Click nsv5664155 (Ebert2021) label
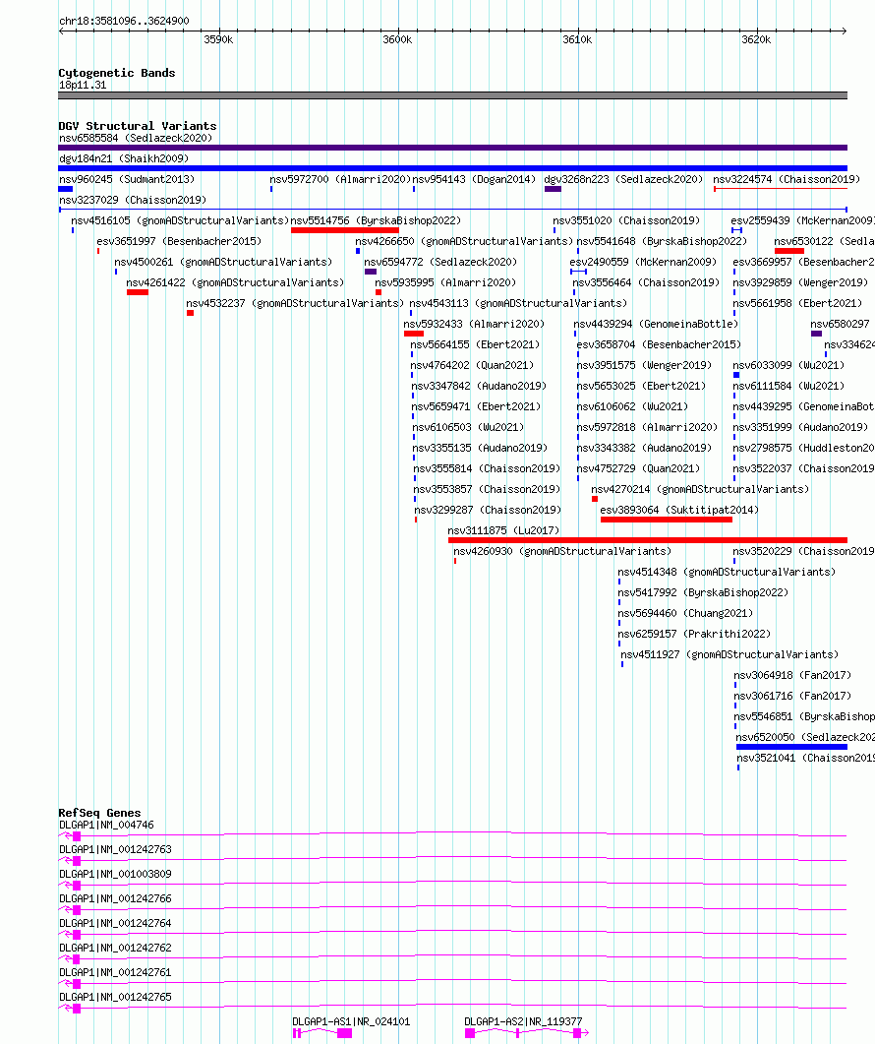Screen dimensions: 875x1044 click(475, 344)
